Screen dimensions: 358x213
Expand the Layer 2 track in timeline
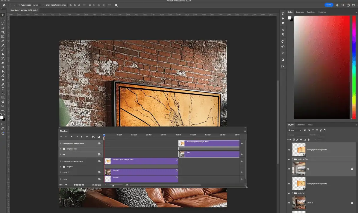point(60,172)
